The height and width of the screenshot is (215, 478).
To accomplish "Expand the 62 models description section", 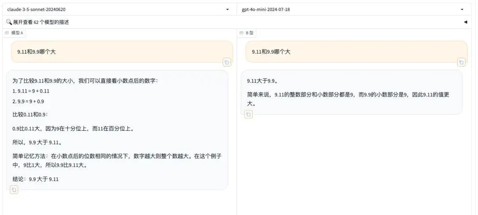I will tap(236, 22).
